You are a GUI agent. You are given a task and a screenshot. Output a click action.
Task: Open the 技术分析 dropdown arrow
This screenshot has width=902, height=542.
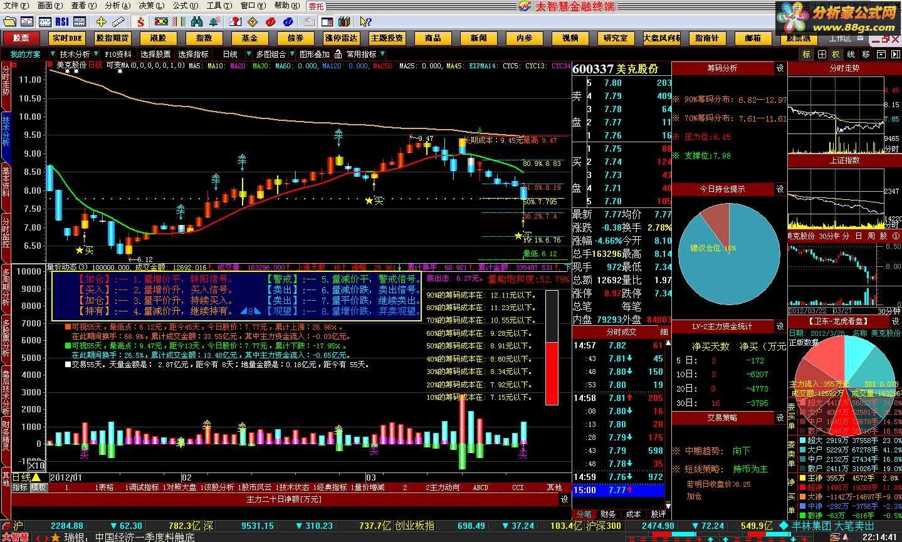96,55
